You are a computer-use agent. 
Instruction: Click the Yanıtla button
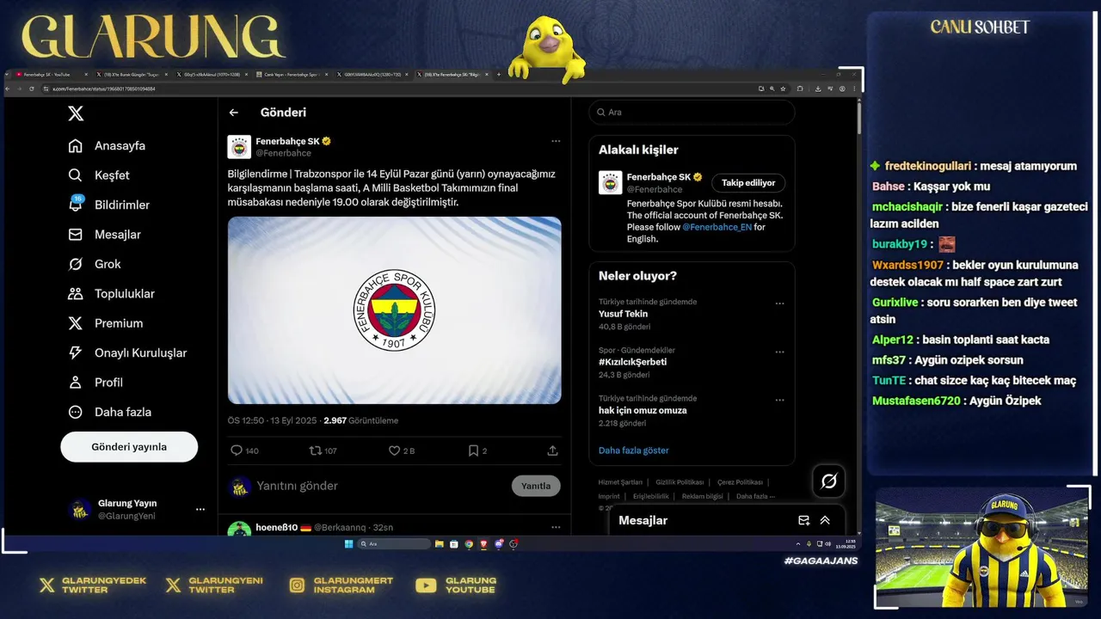tap(536, 486)
